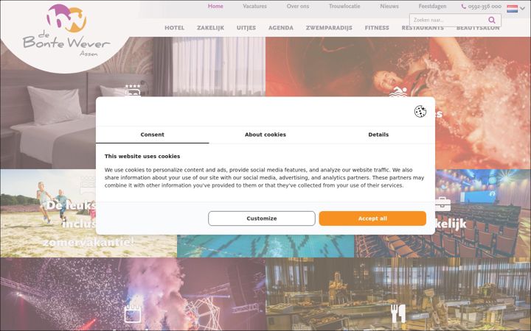Click the phone icon beside 0592-356 000
Viewport: 531px width, 331px height.
click(x=463, y=7)
